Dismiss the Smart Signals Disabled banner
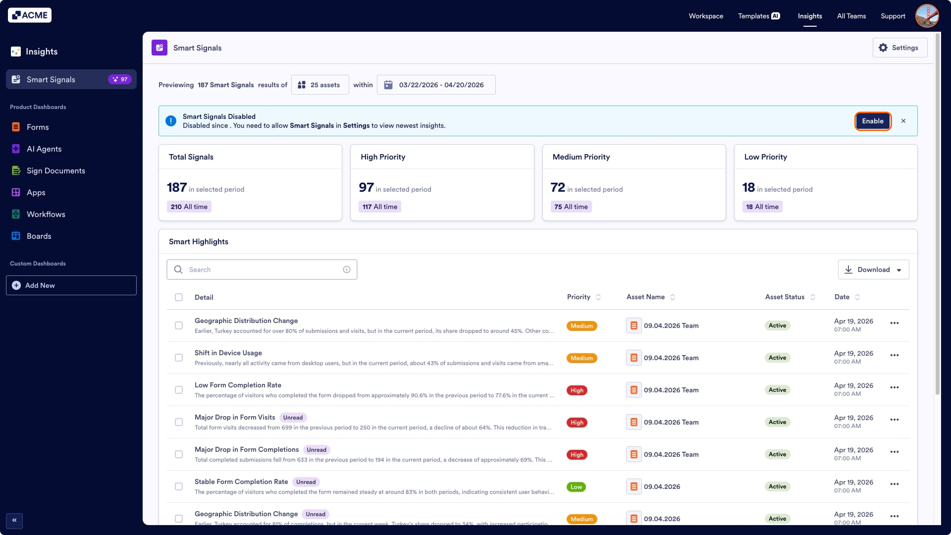 point(903,121)
